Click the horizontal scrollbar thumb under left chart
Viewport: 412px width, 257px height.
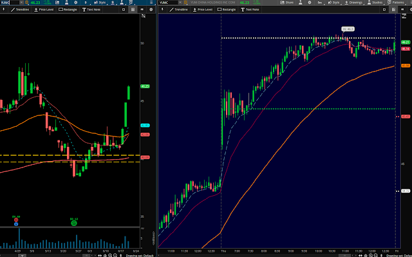coord(86,256)
